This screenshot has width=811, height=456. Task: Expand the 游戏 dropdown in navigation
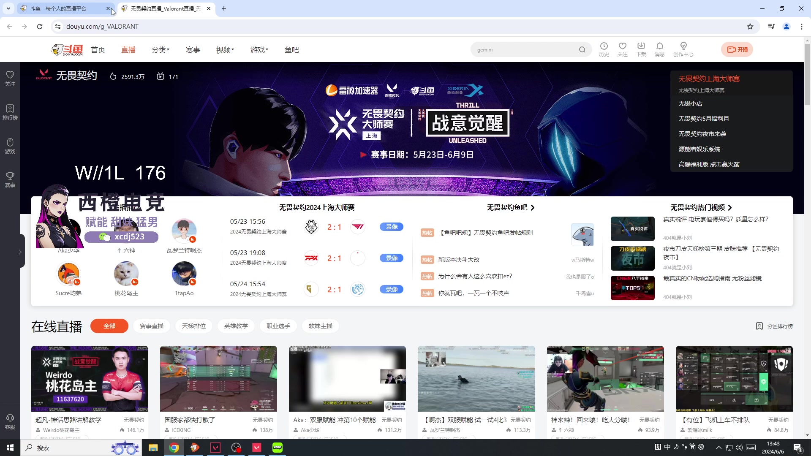(x=259, y=50)
